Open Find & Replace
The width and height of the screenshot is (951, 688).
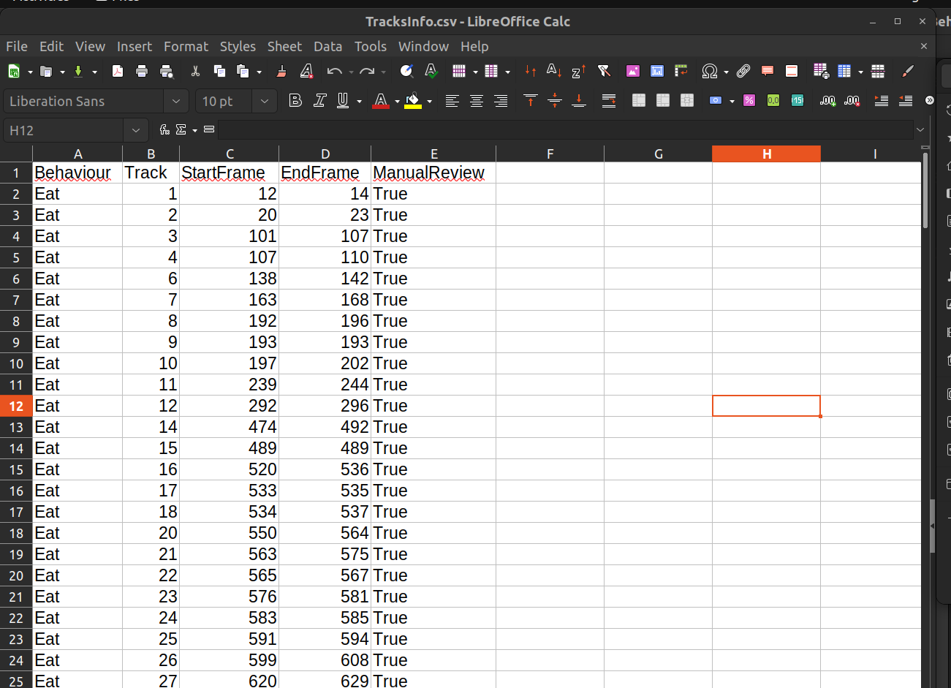tap(406, 71)
